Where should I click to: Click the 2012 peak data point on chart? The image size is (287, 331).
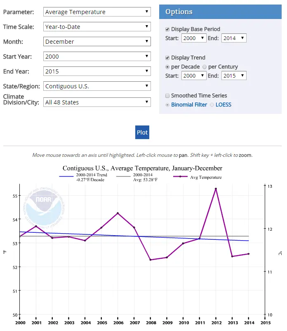tap(216, 189)
